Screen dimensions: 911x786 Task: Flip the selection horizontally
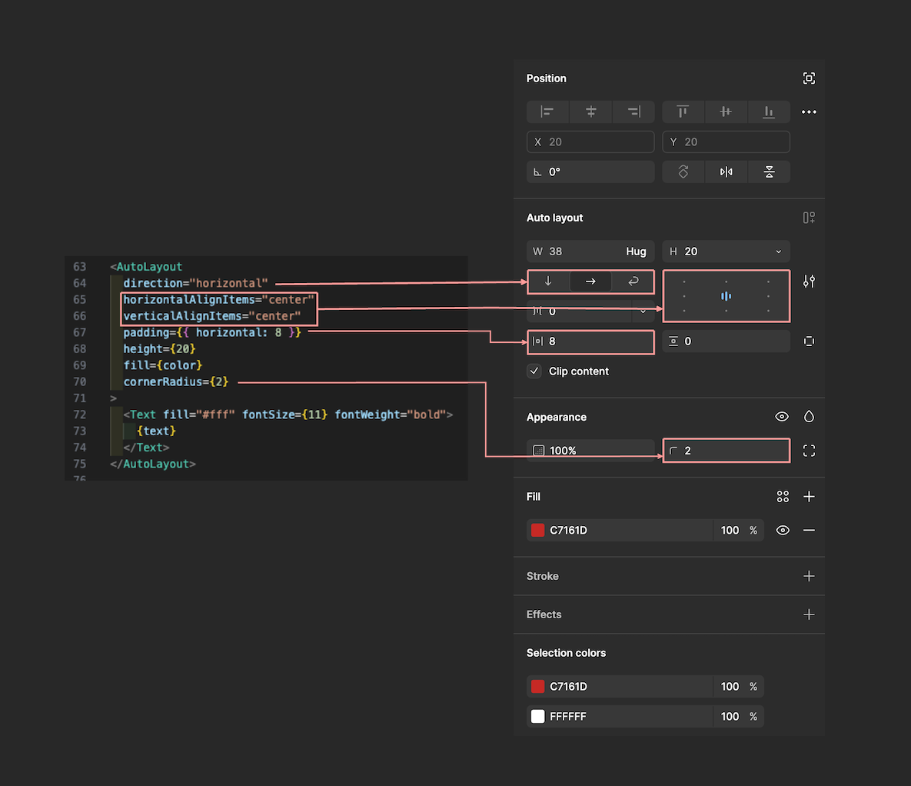[726, 172]
